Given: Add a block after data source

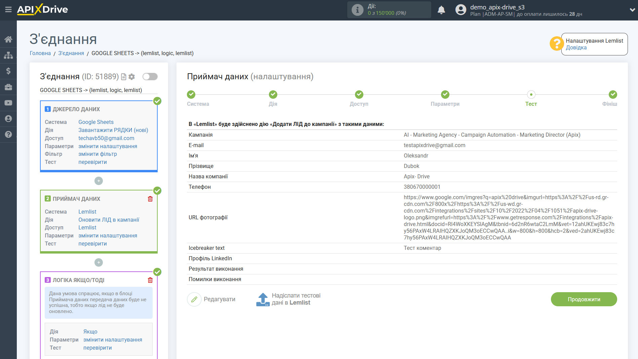Looking at the screenshot, I should coord(98,181).
